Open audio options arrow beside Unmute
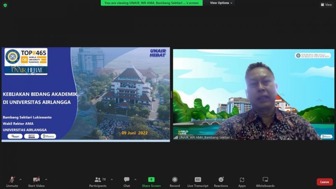 click(20, 180)
